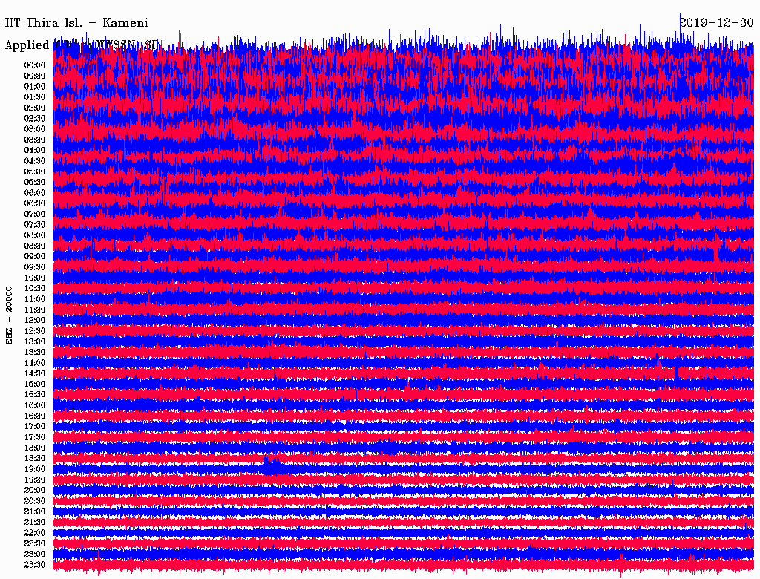Select the 18:00 time label

pyautogui.click(x=34, y=448)
